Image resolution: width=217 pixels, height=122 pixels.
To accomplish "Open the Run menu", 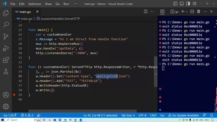I will (x=66, y=4).
